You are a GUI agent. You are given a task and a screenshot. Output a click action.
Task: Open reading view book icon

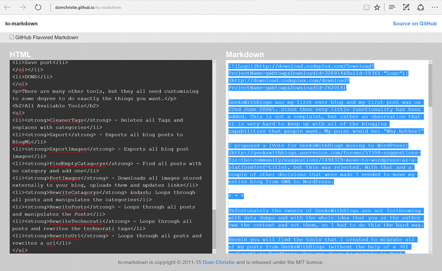pos(366,7)
